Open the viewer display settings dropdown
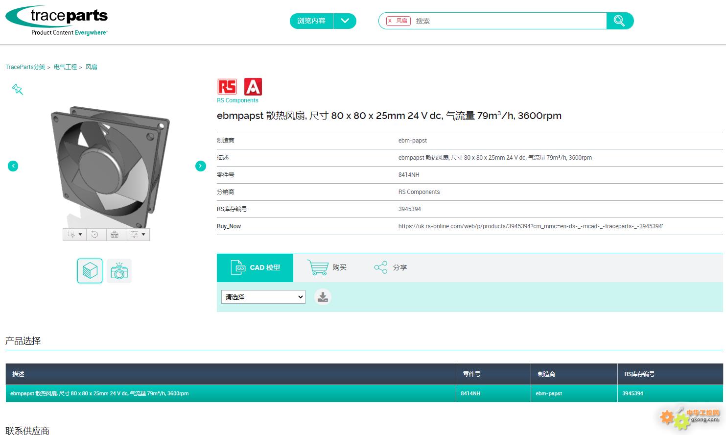Viewport: 726px width, 435px height. [138, 235]
